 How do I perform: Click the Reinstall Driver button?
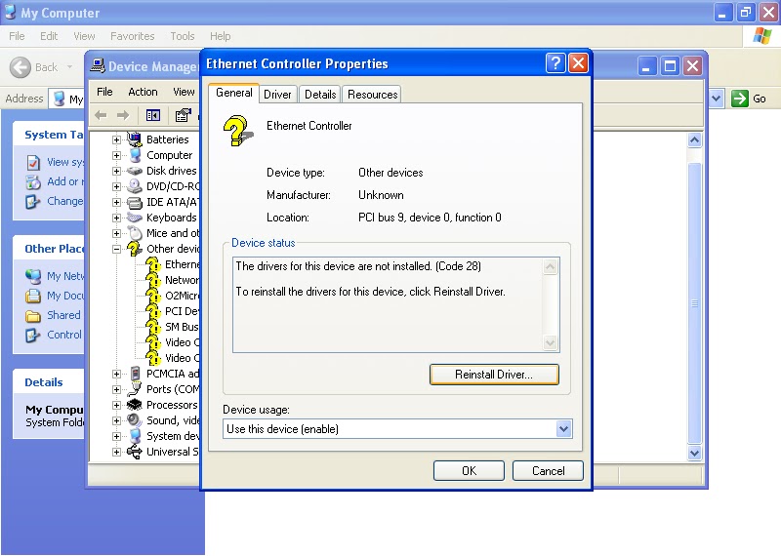(494, 375)
